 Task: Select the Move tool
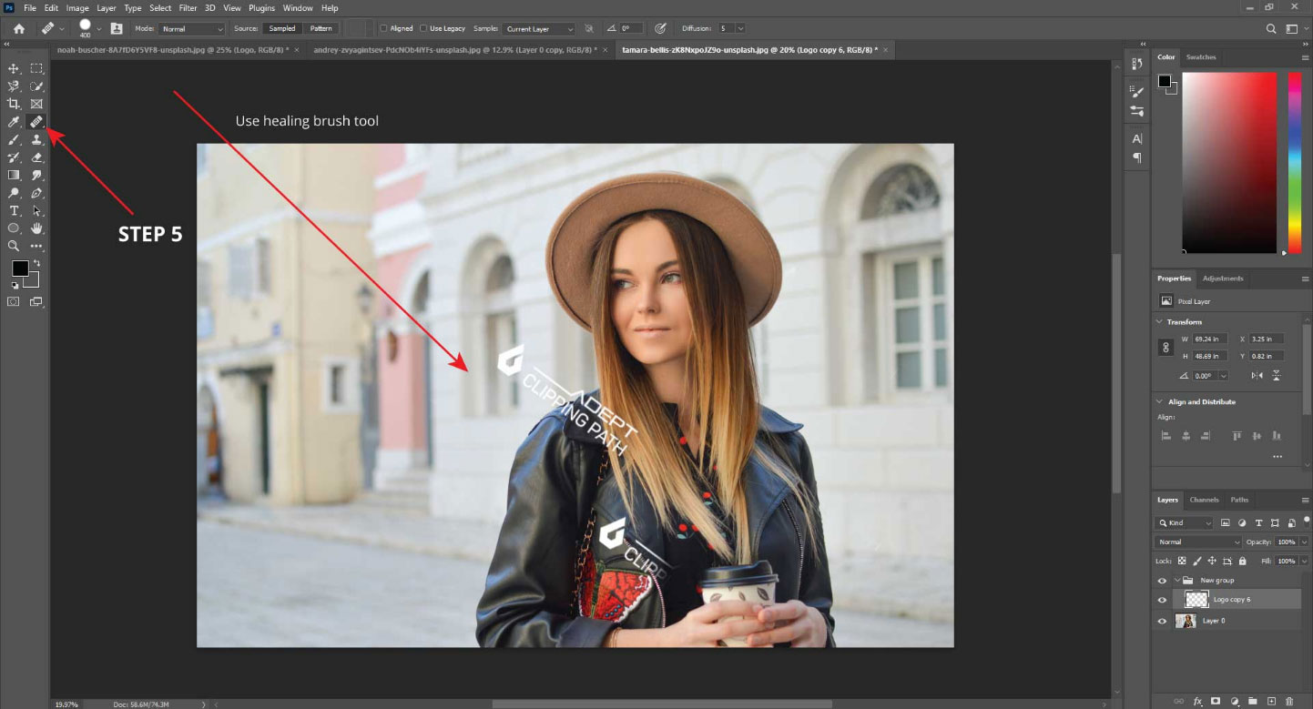[14, 68]
